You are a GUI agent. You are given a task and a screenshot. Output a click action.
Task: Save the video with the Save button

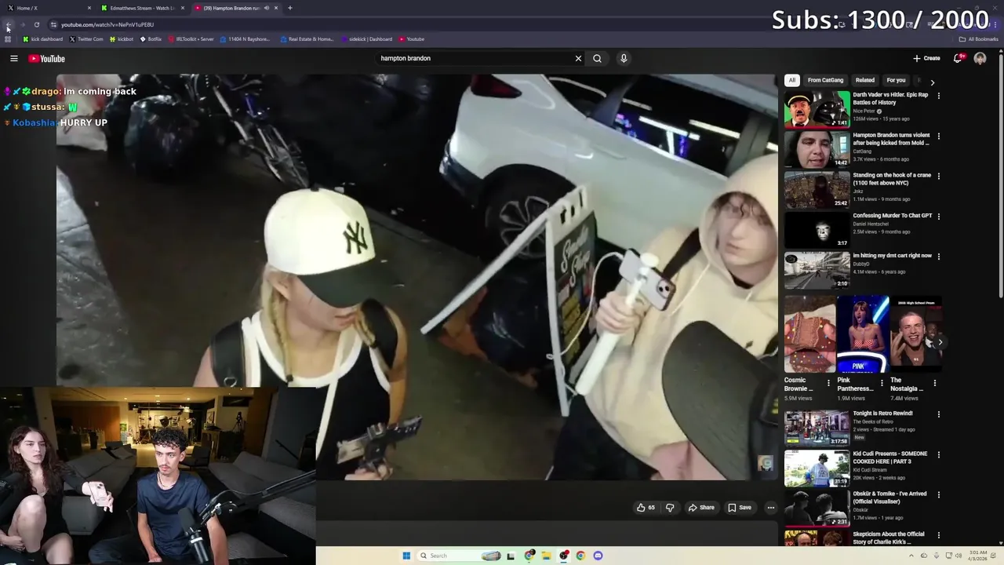click(740, 508)
